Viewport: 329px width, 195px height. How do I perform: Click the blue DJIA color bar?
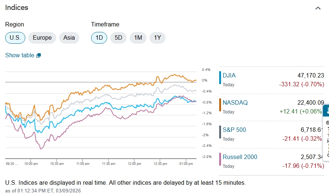[x=220, y=77]
